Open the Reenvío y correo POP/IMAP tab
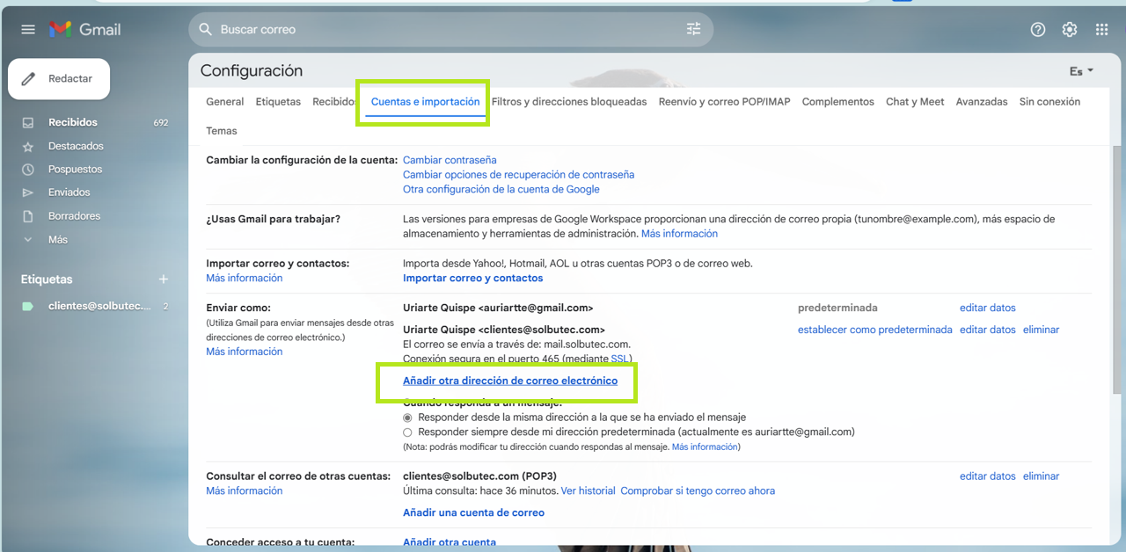The width and height of the screenshot is (1126, 552). coord(724,102)
